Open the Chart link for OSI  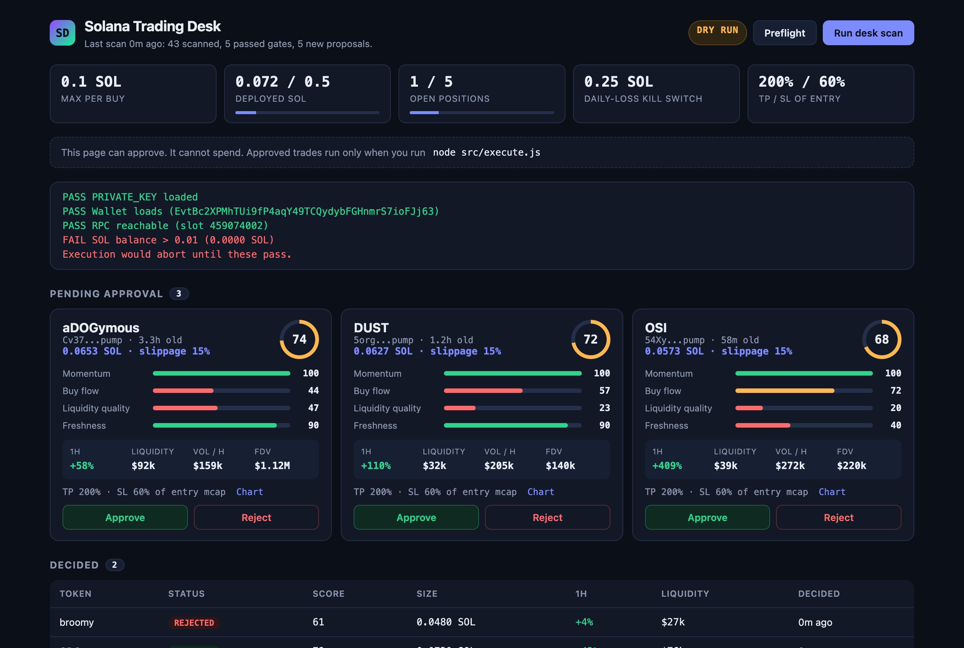832,492
